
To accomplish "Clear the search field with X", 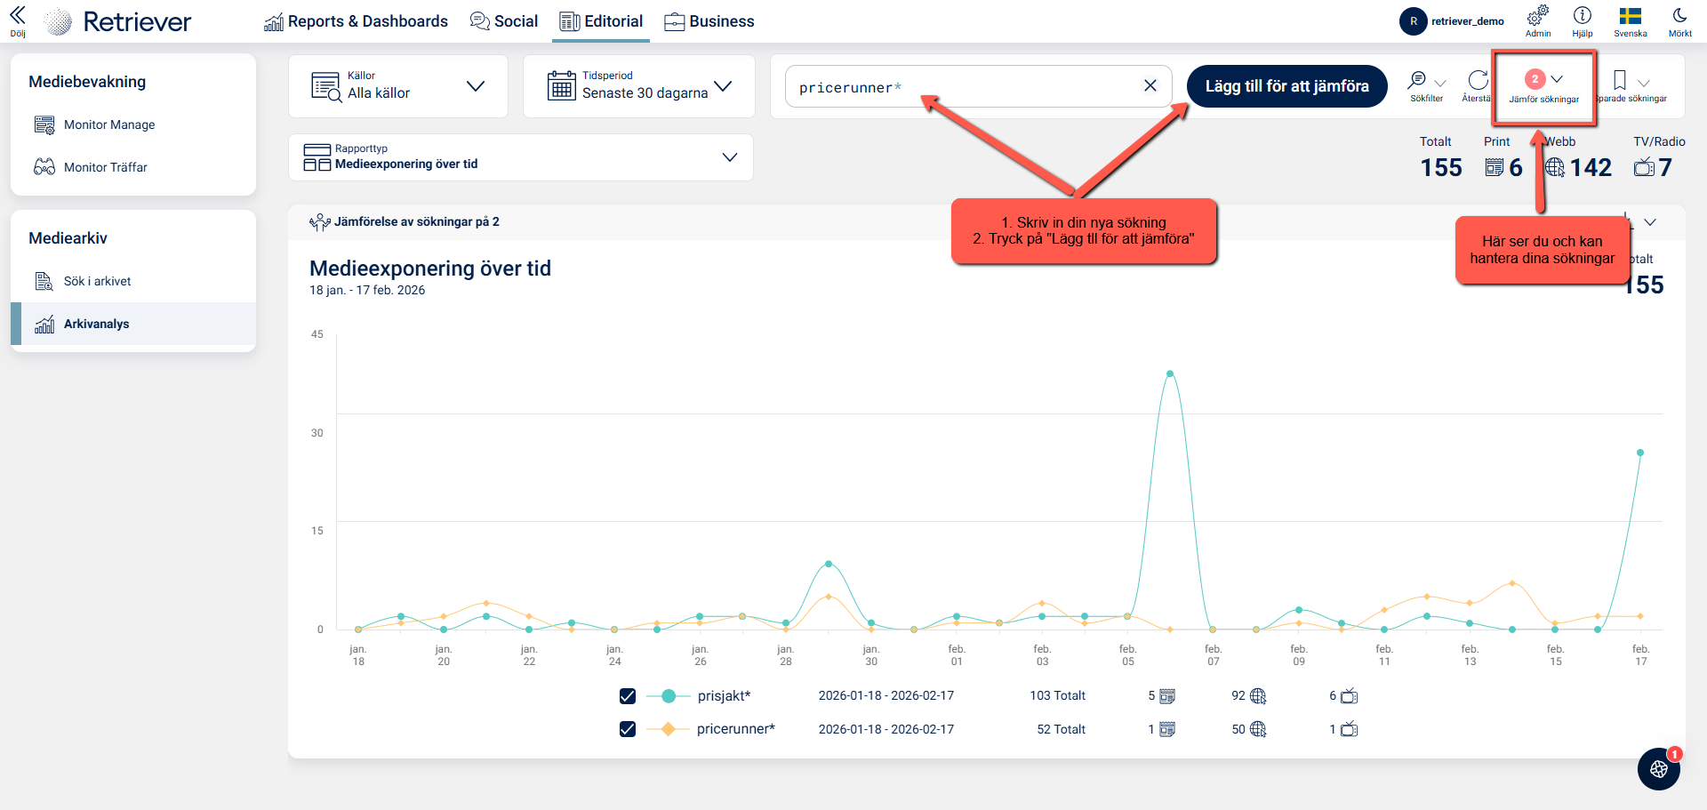I will pos(1150,85).
